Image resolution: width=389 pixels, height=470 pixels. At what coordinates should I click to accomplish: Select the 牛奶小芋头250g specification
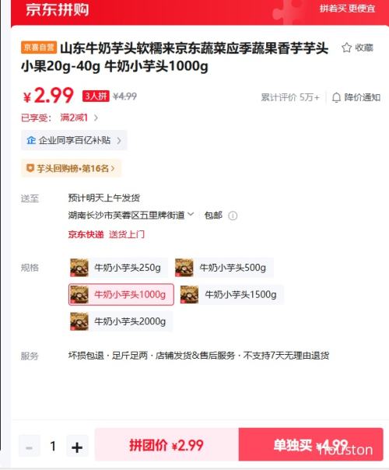tap(118, 268)
